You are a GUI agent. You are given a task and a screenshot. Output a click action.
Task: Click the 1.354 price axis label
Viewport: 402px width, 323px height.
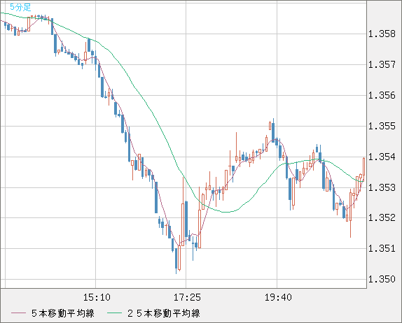coord(382,157)
